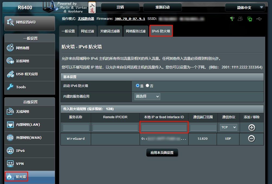
Task: Click the USB devices status icon
Action: tap(259, 19)
